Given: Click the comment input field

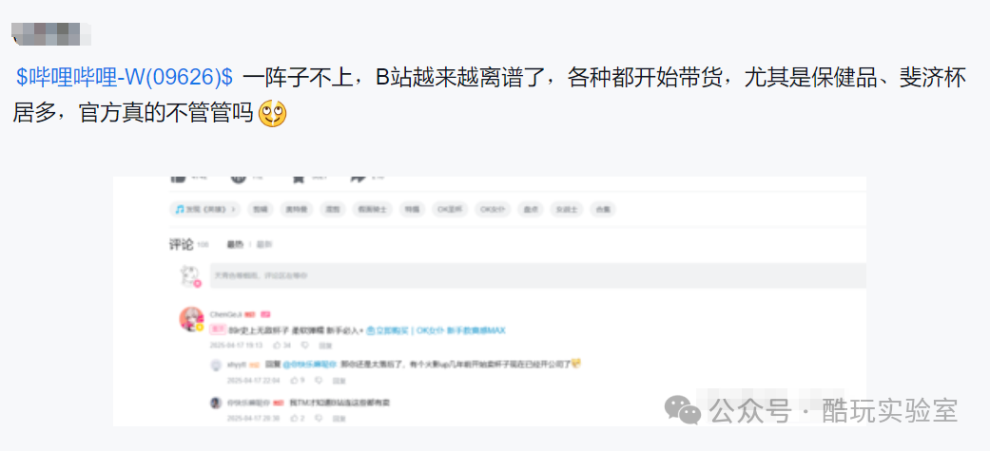Looking at the screenshot, I should pyautogui.click(x=538, y=275).
